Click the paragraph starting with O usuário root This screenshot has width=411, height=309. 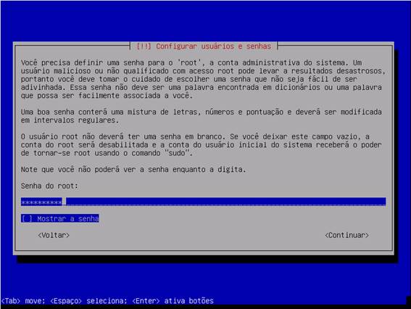[202, 145]
